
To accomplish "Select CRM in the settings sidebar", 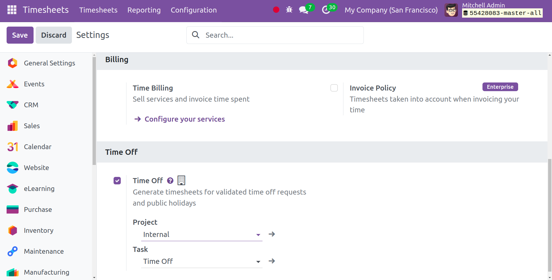I will pyautogui.click(x=46, y=105).
